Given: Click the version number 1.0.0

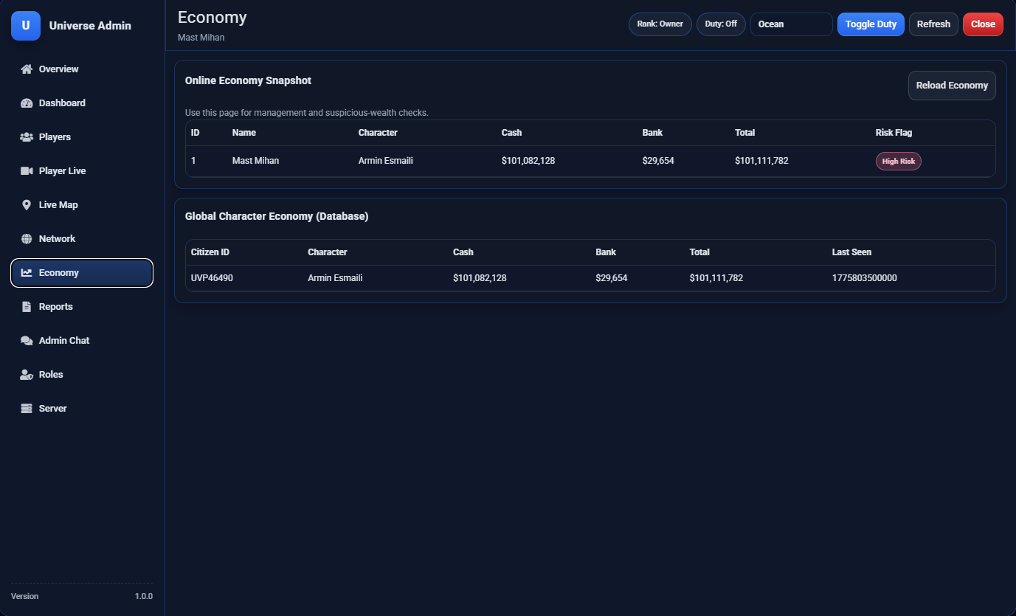Looking at the screenshot, I should pos(144,596).
